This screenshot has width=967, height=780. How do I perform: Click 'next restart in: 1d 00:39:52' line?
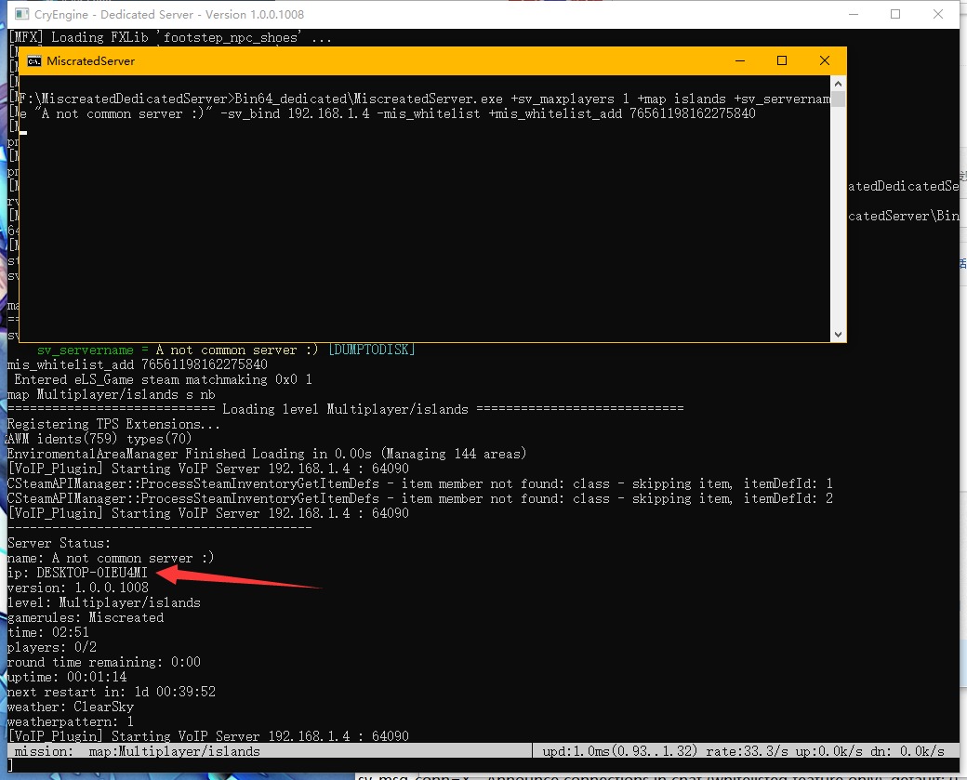click(111, 692)
